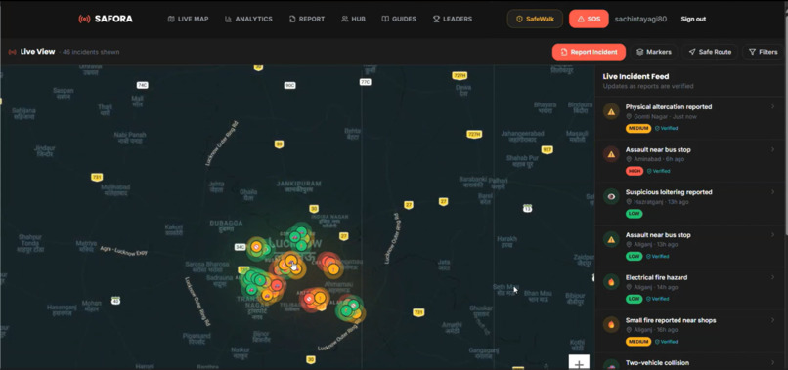Activate the SafeWalk button

tap(535, 20)
